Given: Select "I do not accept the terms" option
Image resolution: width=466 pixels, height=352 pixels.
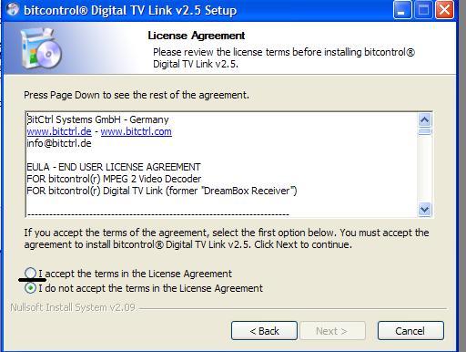Looking at the screenshot, I should 30,288.
